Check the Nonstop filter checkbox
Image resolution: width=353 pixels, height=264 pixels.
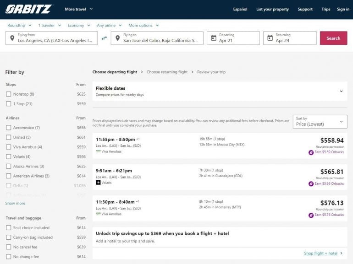point(9,94)
